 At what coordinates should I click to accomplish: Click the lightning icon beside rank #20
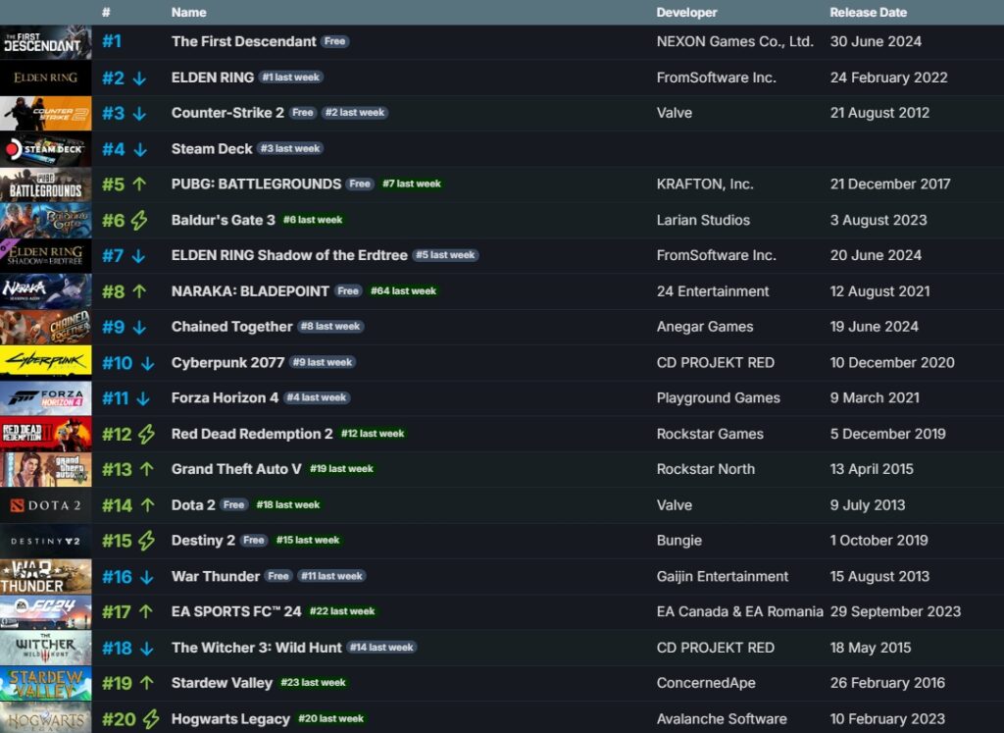pos(150,719)
